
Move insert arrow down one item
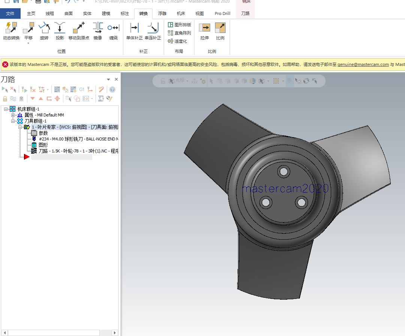click(x=33, y=99)
